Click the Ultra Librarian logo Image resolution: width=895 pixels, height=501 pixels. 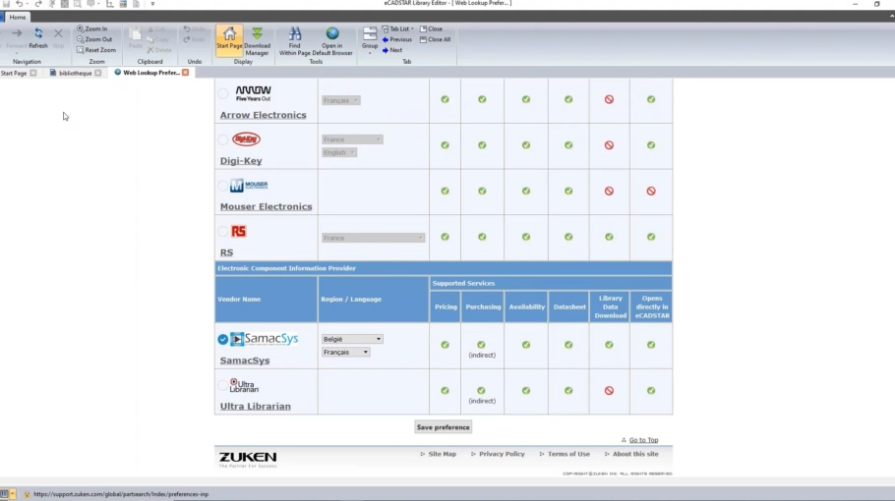click(x=244, y=385)
